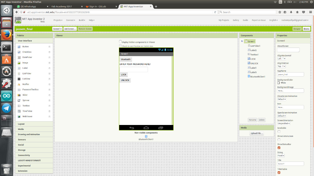Click BluetoothClient1 non-visible component icon
314x176 pixels.
coord(146,136)
